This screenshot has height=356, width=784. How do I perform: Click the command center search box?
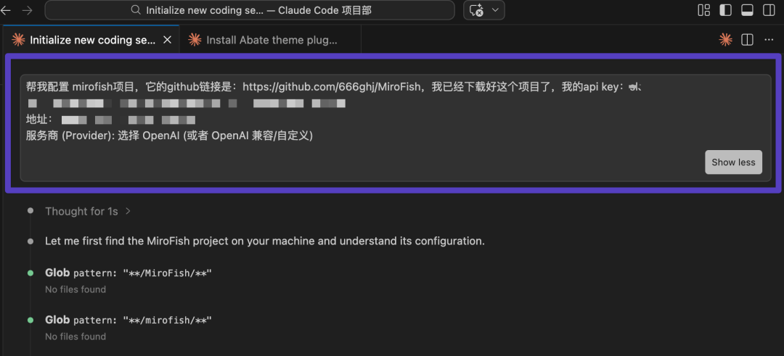(x=249, y=10)
